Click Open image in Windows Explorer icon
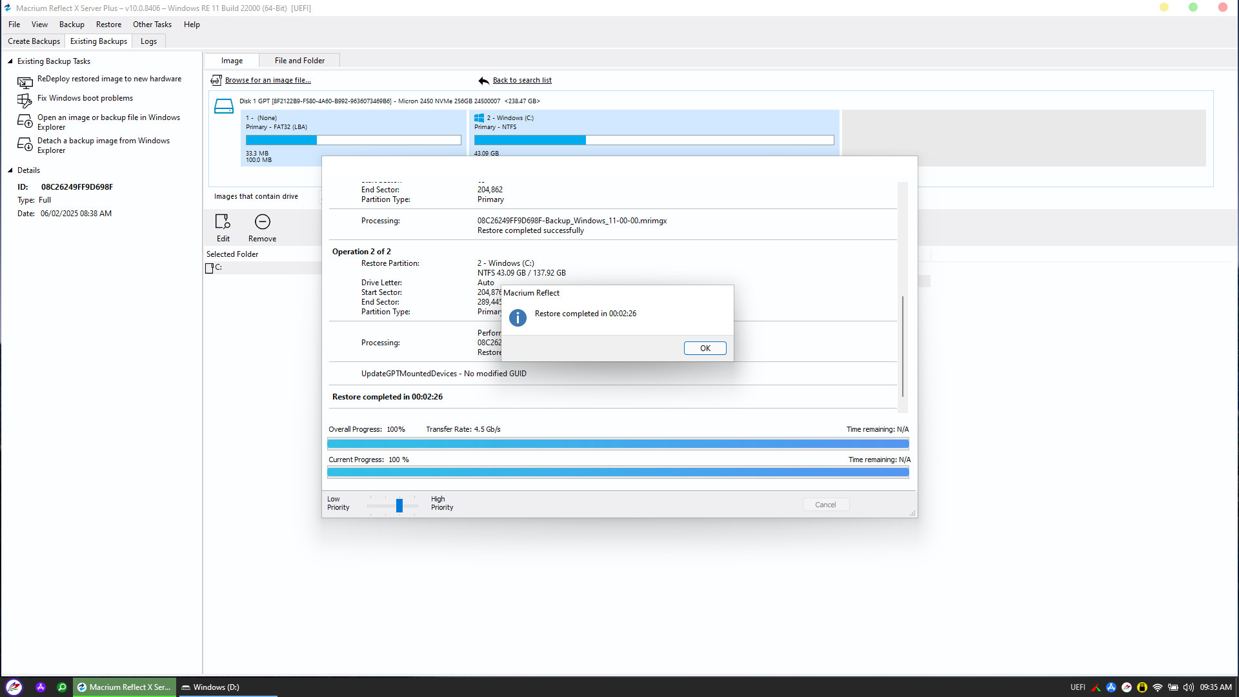The height and width of the screenshot is (697, 1239). 25,121
